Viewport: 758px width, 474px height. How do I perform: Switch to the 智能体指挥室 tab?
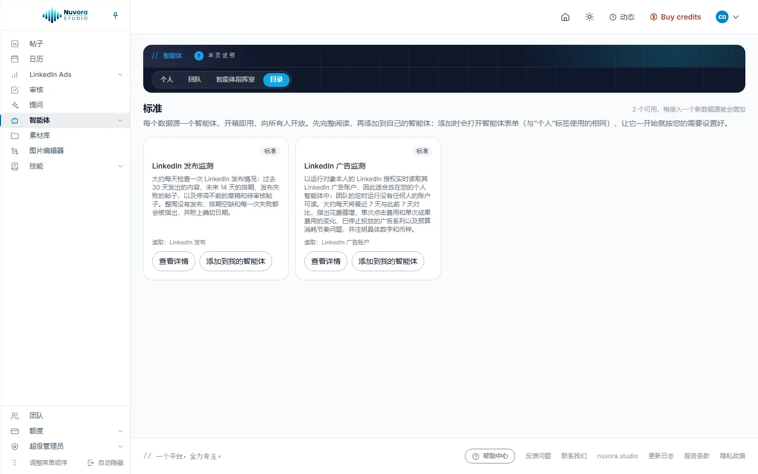(235, 80)
